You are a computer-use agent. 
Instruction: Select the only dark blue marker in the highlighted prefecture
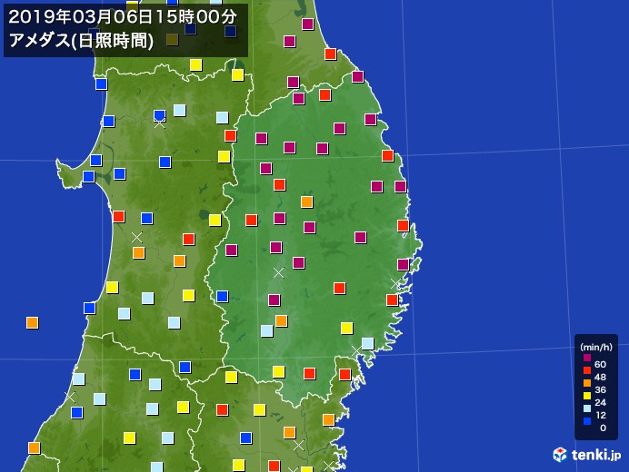[x=222, y=297]
